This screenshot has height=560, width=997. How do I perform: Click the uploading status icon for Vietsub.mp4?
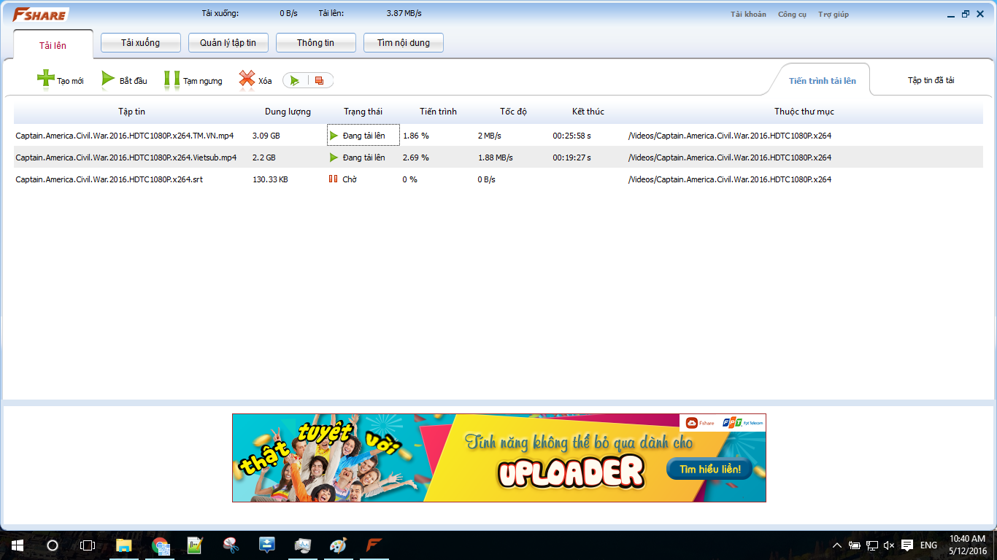(x=334, y=157)
